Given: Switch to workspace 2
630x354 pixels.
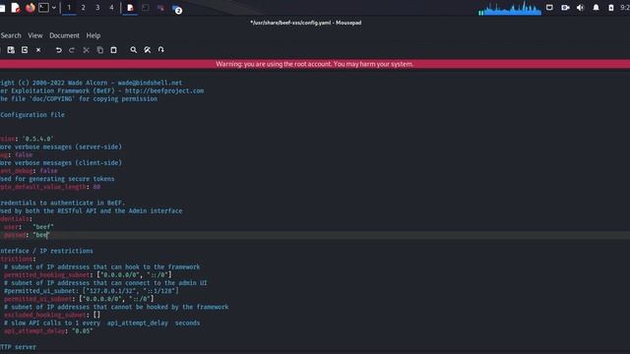Looking at the screenshot, I should tap(83, 8).
